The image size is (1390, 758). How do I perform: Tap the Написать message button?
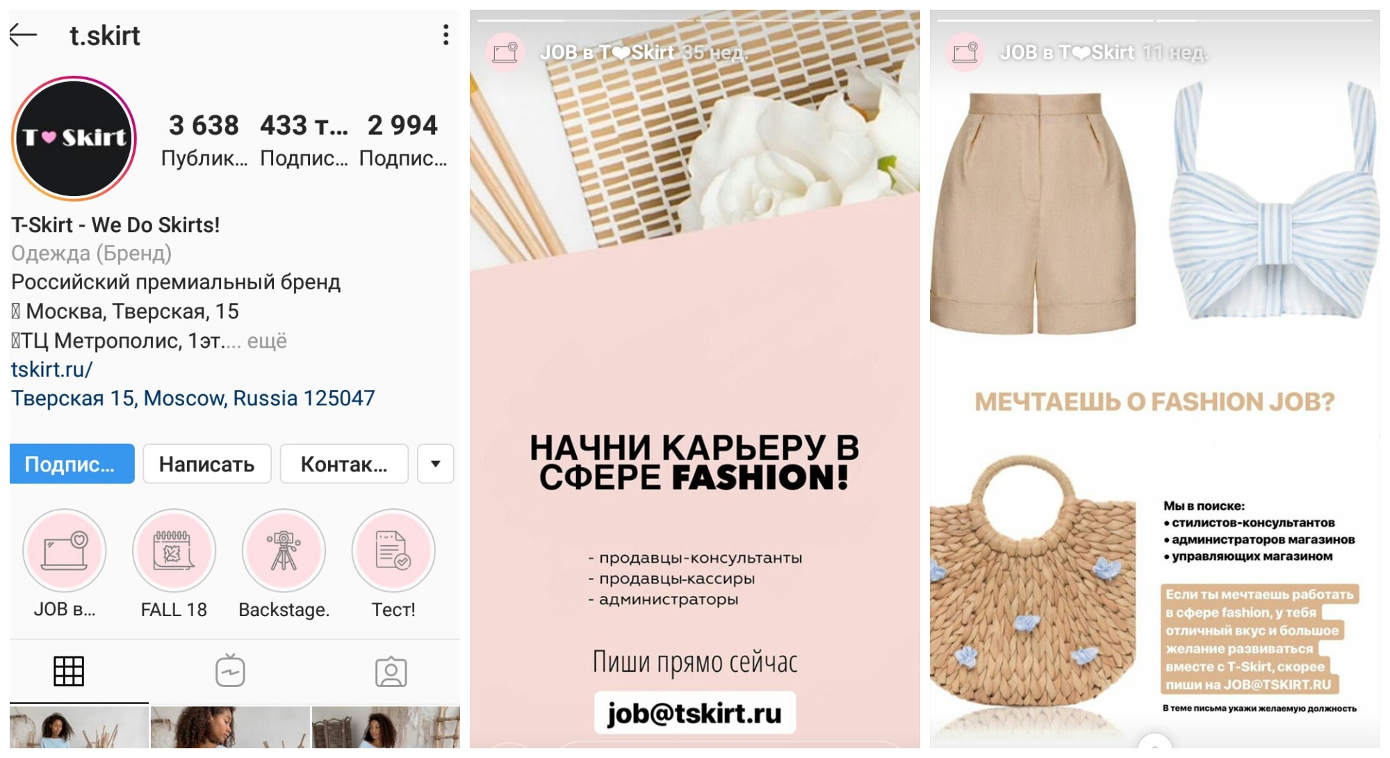[207, 464]
